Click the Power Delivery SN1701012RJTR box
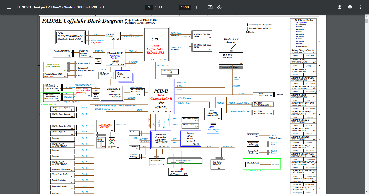 pyautogui.click(x=84, y=92)
